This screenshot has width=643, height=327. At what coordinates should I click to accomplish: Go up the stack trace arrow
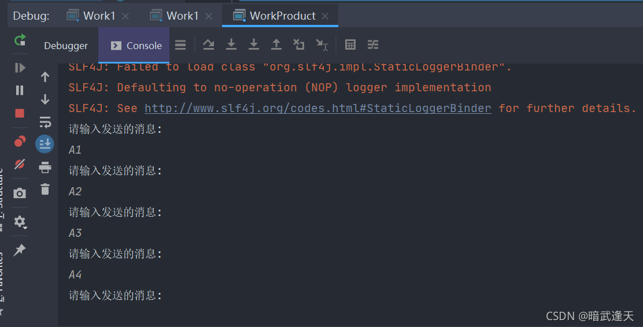click(45, 77)
